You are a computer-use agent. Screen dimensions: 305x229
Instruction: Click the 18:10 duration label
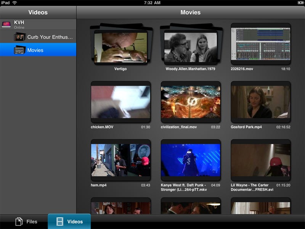286,69
